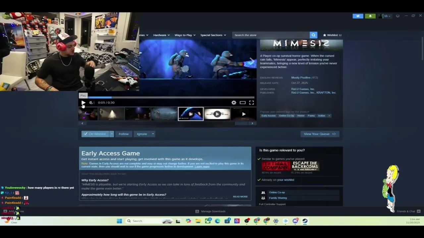
Task: Click the Family Sharing group icon
Action: point(263,198)
